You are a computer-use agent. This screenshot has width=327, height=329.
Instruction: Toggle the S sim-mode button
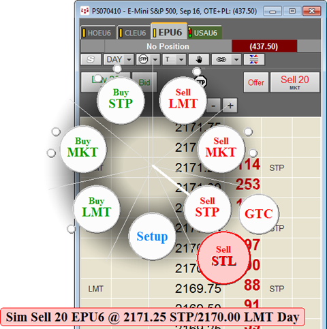[x=91, y=59]
